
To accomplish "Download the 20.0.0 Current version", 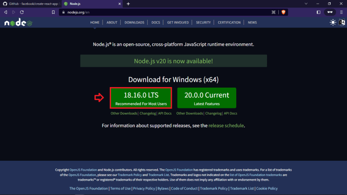I will pos(206,98).
